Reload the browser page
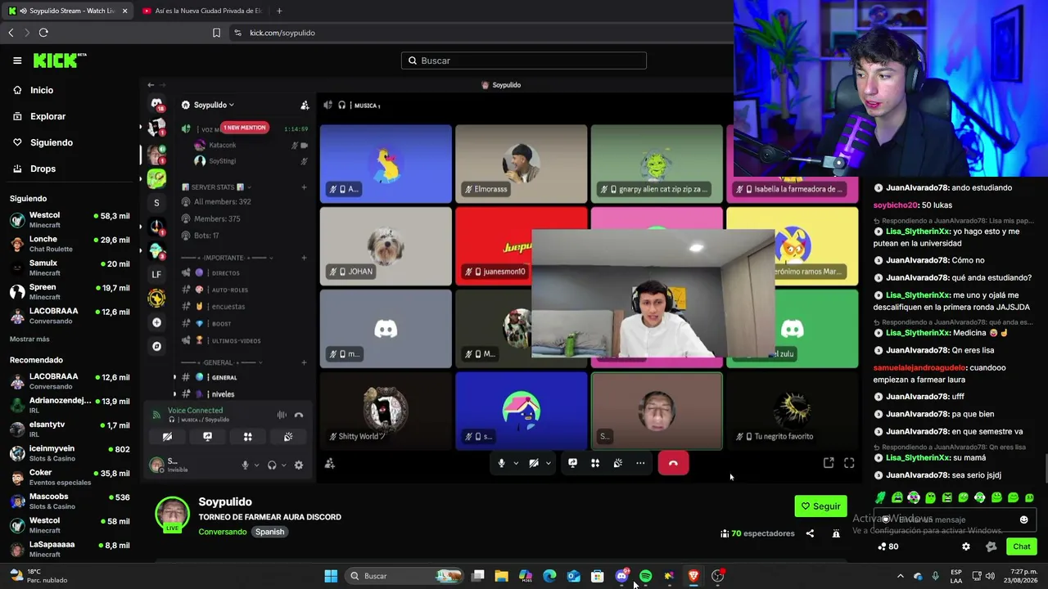The image size is (1048, 589). click(43, 33)
